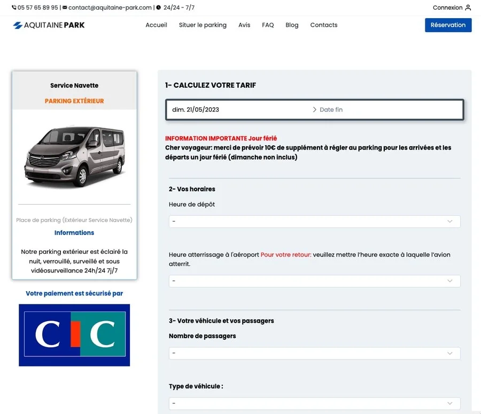Click the grey van image
The image size is (481, 414).
pos(74,156)
